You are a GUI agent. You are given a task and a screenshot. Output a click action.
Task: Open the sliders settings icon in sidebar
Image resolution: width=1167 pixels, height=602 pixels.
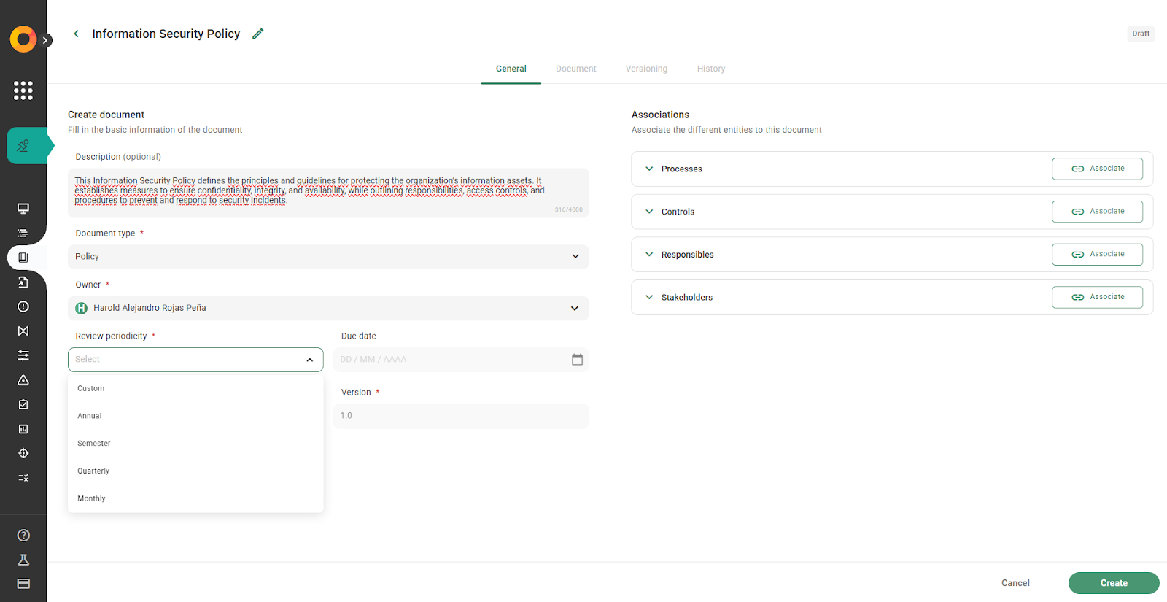[23, 355]
